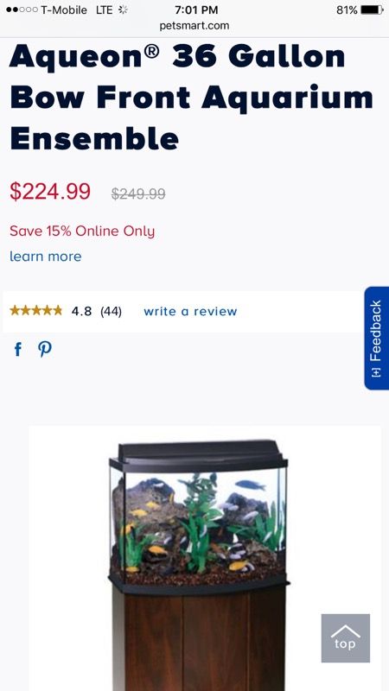Screen dimensions: 389x691
Task: Share product on Facebook icon
Action: pos(17,350)
